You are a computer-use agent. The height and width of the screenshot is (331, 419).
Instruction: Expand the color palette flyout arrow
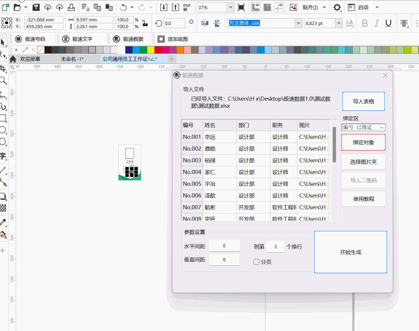point(16,50)
